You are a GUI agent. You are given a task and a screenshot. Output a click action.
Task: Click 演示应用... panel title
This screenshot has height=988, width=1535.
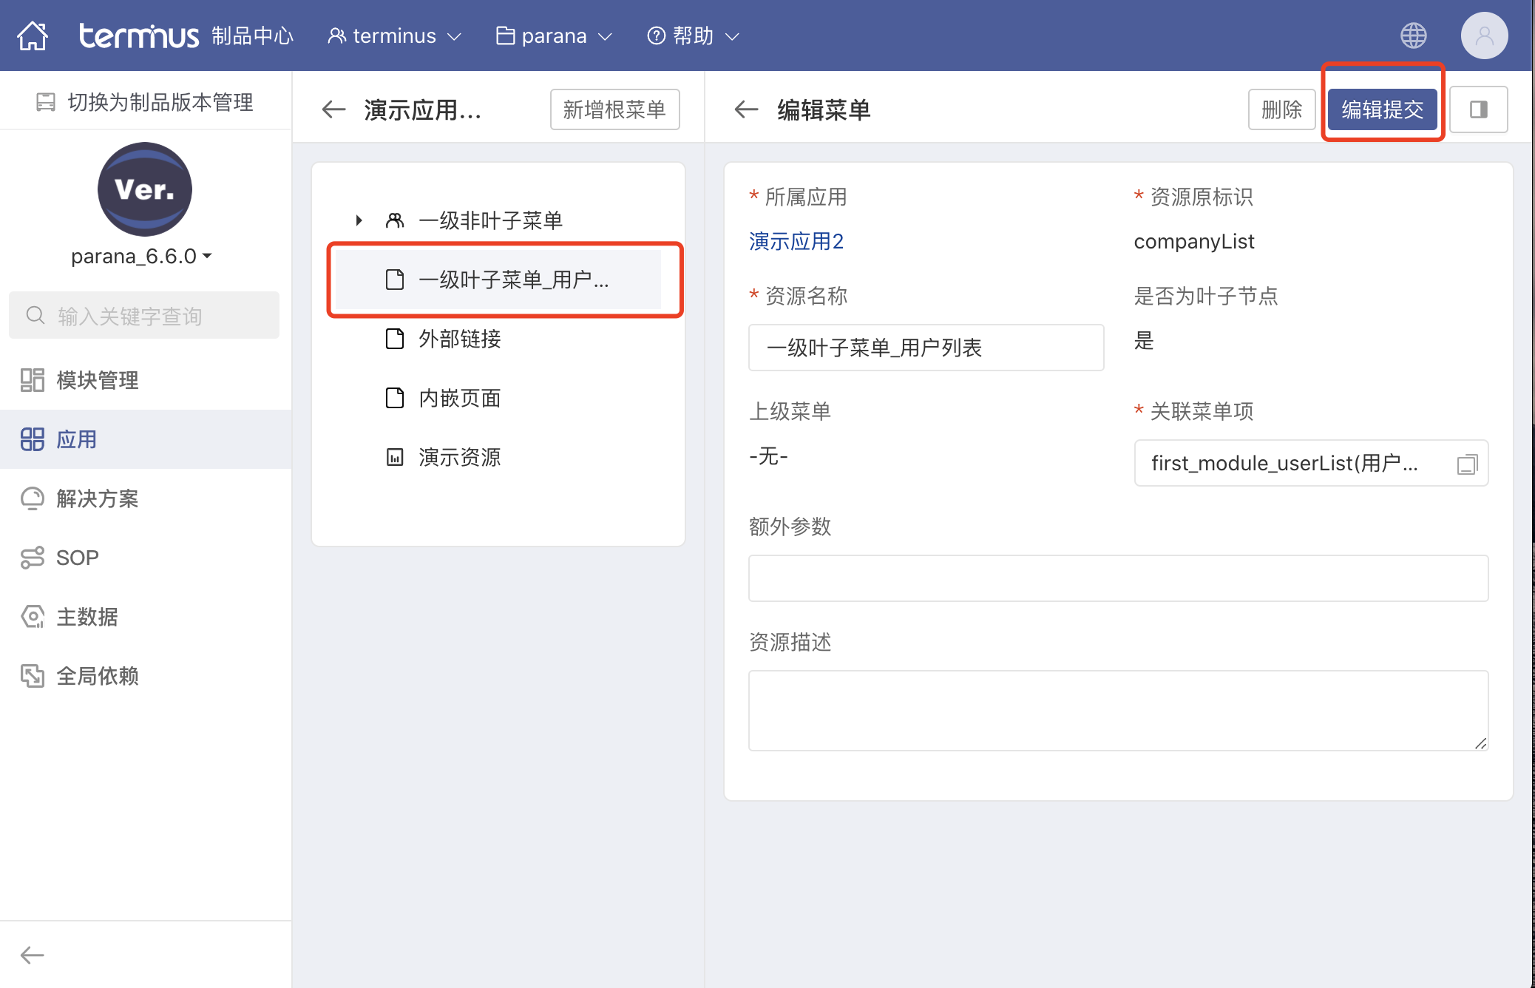pyautogui.click(x=423, y=109)
